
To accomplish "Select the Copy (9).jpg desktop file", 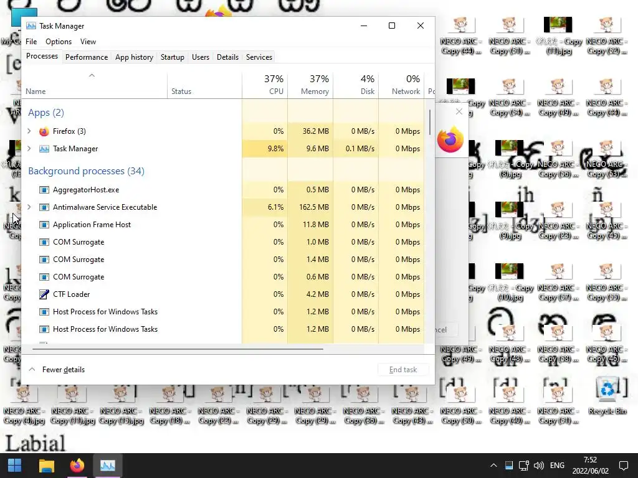I will coord(510,221).
